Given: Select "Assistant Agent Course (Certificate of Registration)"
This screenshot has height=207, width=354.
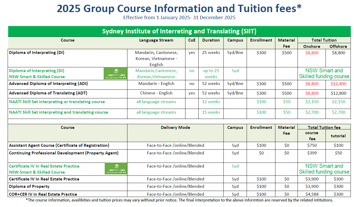Looking at the screenshot, I should (59, 145).
